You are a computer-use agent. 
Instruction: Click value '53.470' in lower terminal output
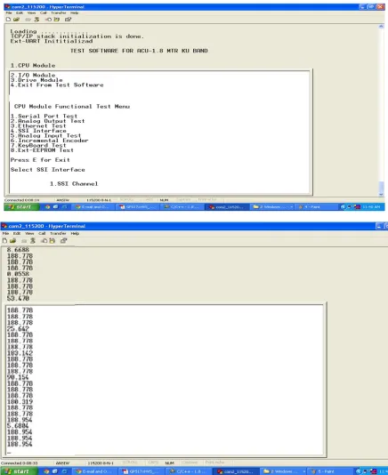tap(18, 298)
